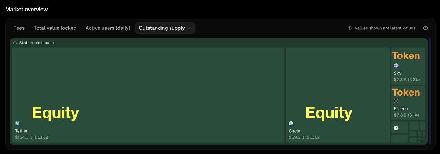Viewport: 440px width, 154px height.
Task: Click the Sky logo icon
Action: point(396,65)
